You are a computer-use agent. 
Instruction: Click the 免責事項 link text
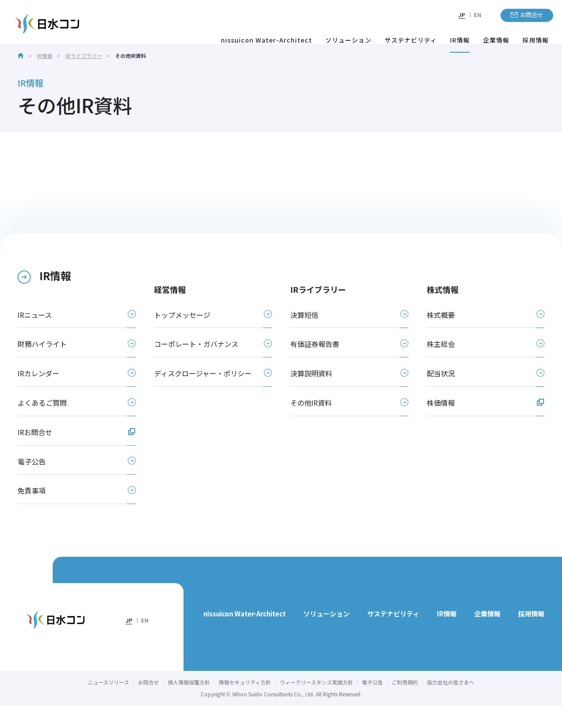click(32, 491)
